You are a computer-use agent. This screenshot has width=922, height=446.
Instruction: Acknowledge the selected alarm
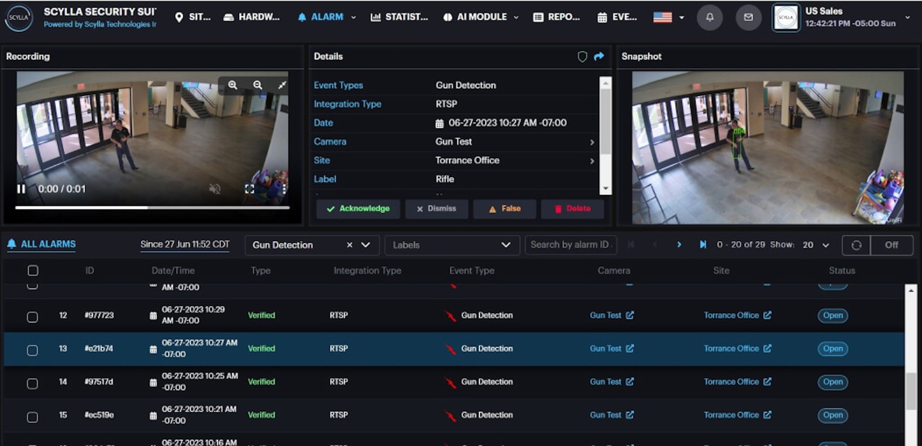coord(358,209)
